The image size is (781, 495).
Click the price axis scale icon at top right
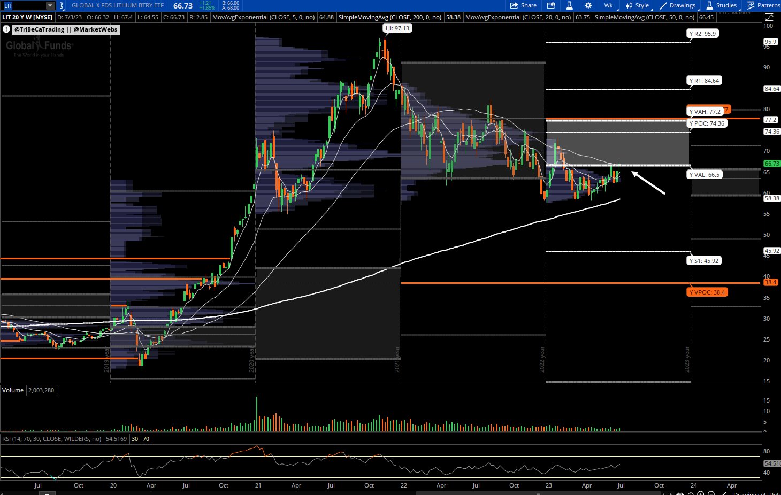(769, 17)
